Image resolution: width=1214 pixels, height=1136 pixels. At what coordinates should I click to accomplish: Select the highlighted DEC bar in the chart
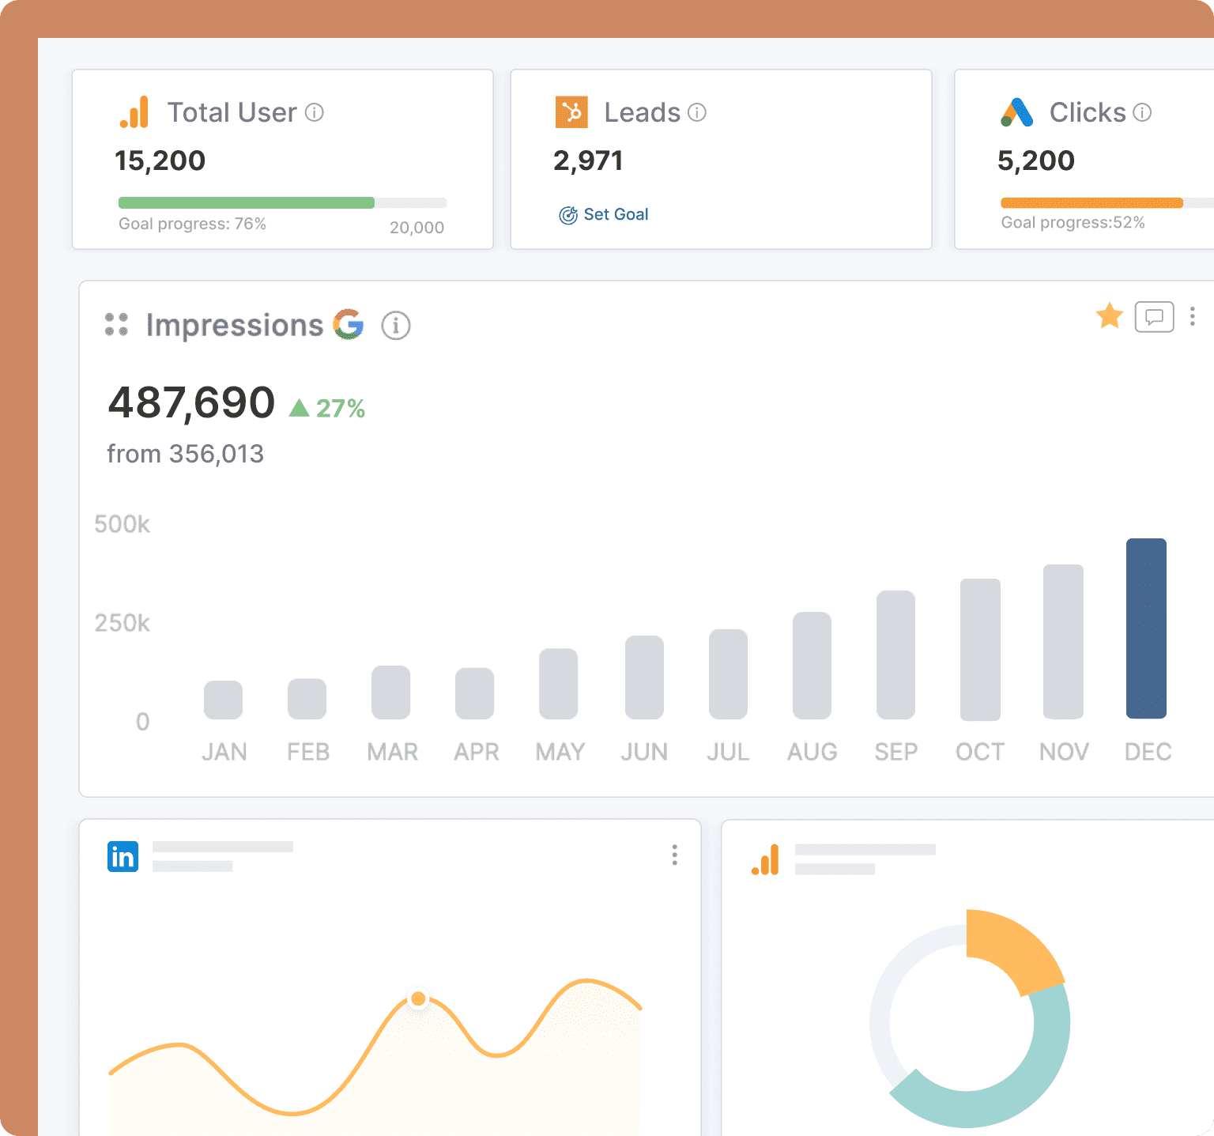1146,628
